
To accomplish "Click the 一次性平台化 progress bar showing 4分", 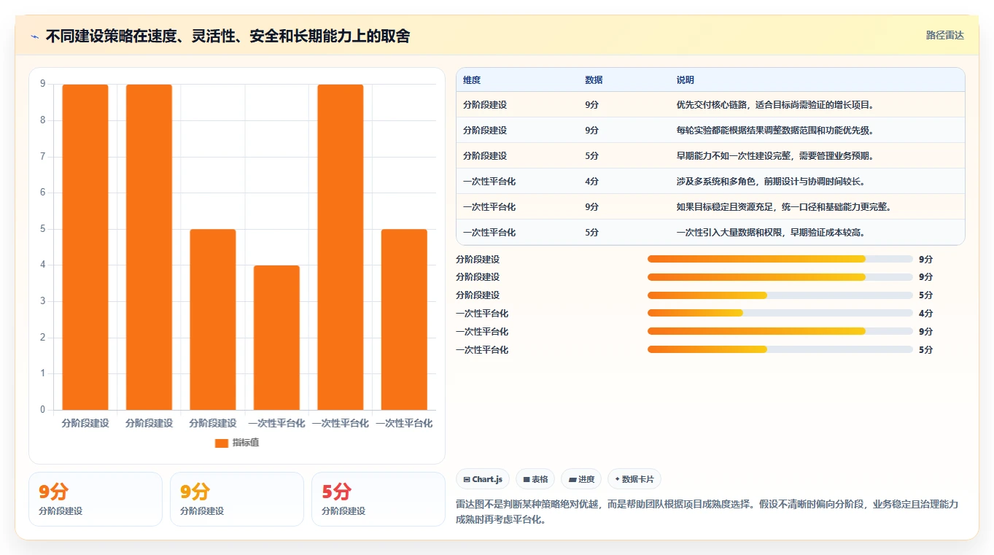I will point(780,313).
